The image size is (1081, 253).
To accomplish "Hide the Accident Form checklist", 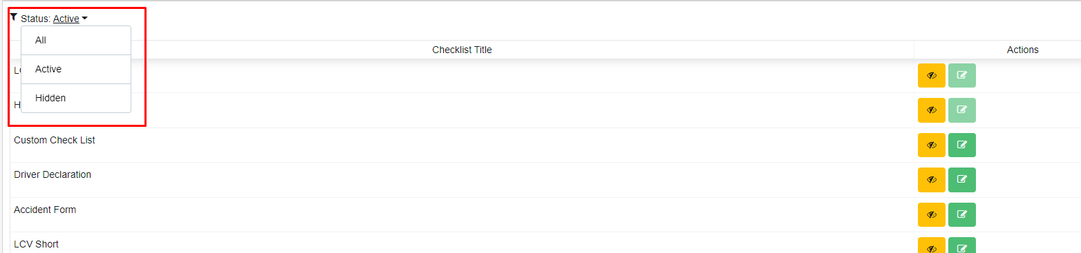I will (x=931, y=214).
